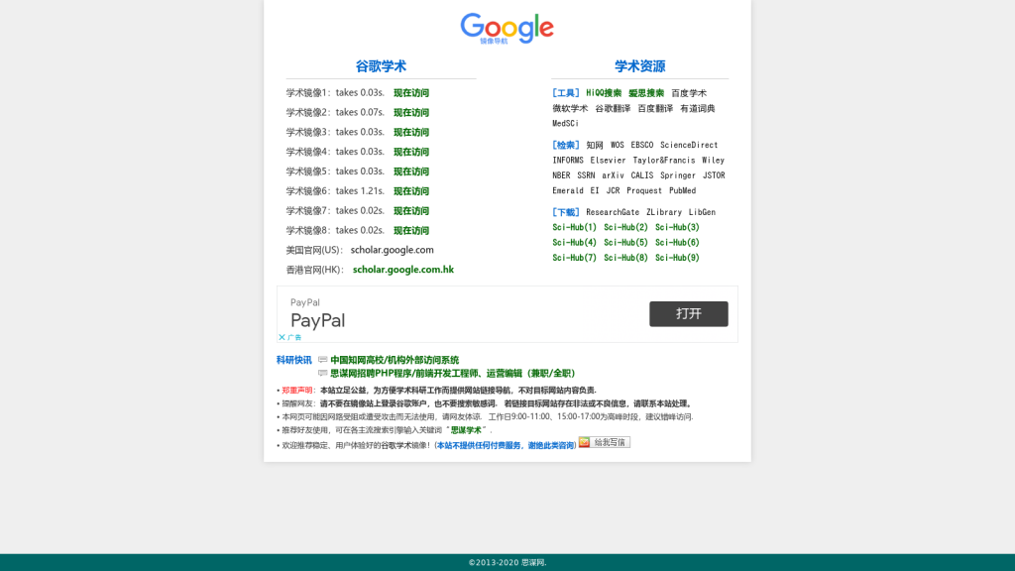The height and width of the screenshot is (571, 1015).
Task: Click the Emerald link
Action: point(568,191)
